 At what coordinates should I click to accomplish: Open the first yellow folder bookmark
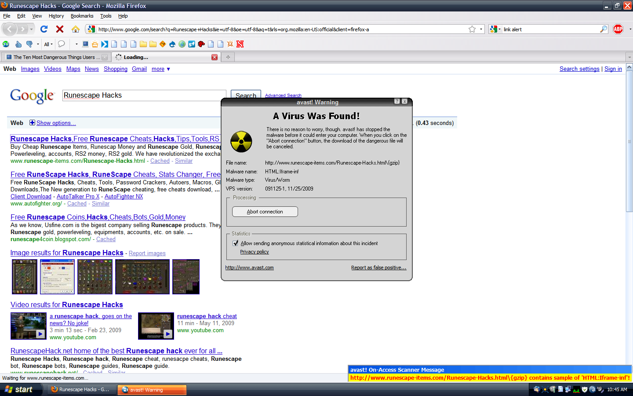143,44
